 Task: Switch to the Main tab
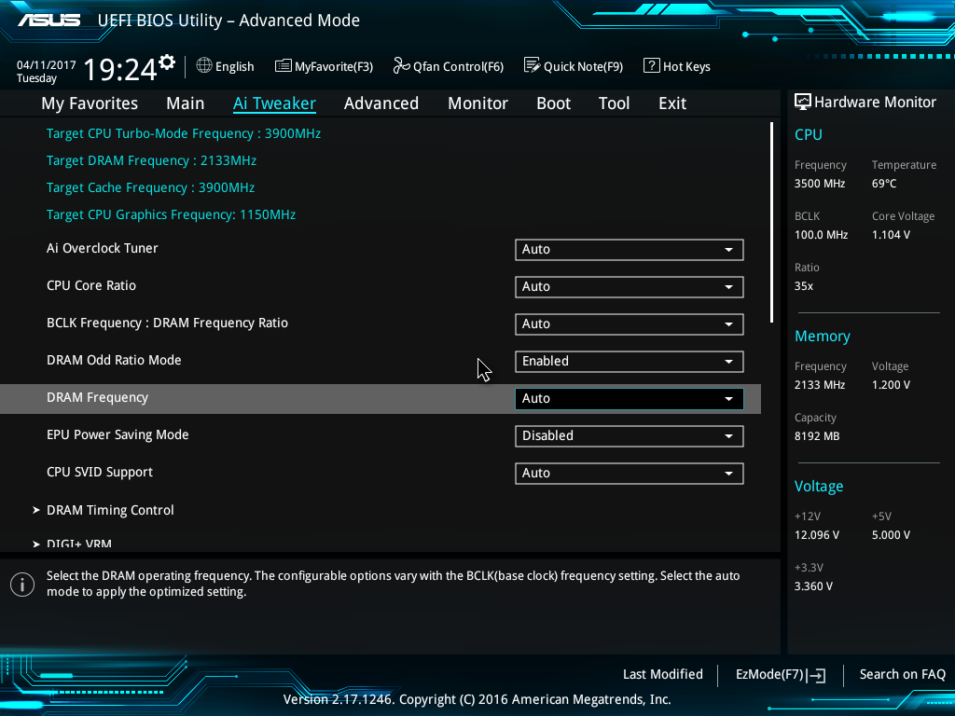point(186,103)
